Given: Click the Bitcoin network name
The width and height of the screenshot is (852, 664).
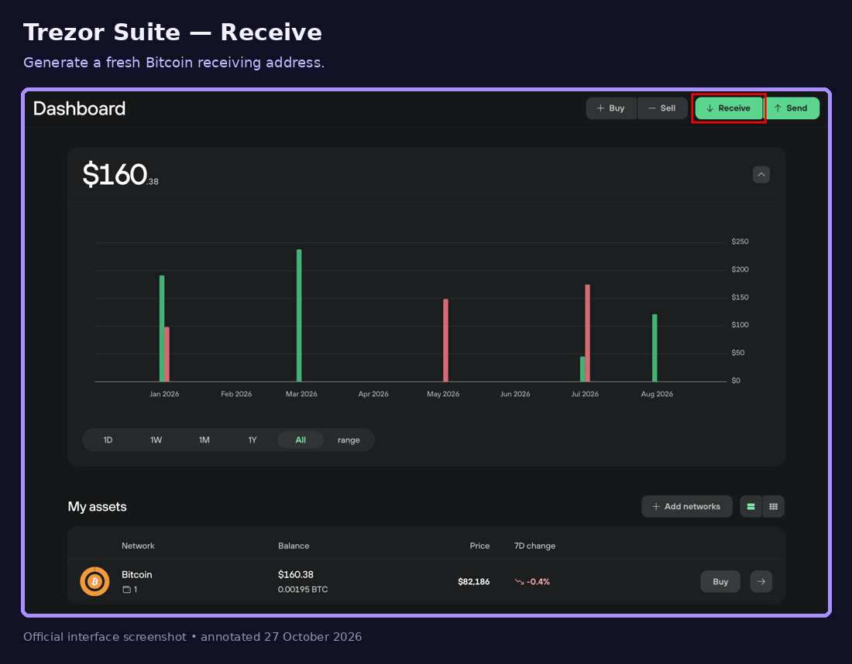Looking at the screenshot, I should [137, 574].
